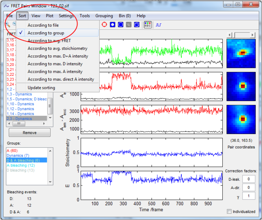Select the checked 'According to group' option
Image resolution: width=262 pixels, height=220 pixels.
46,33
